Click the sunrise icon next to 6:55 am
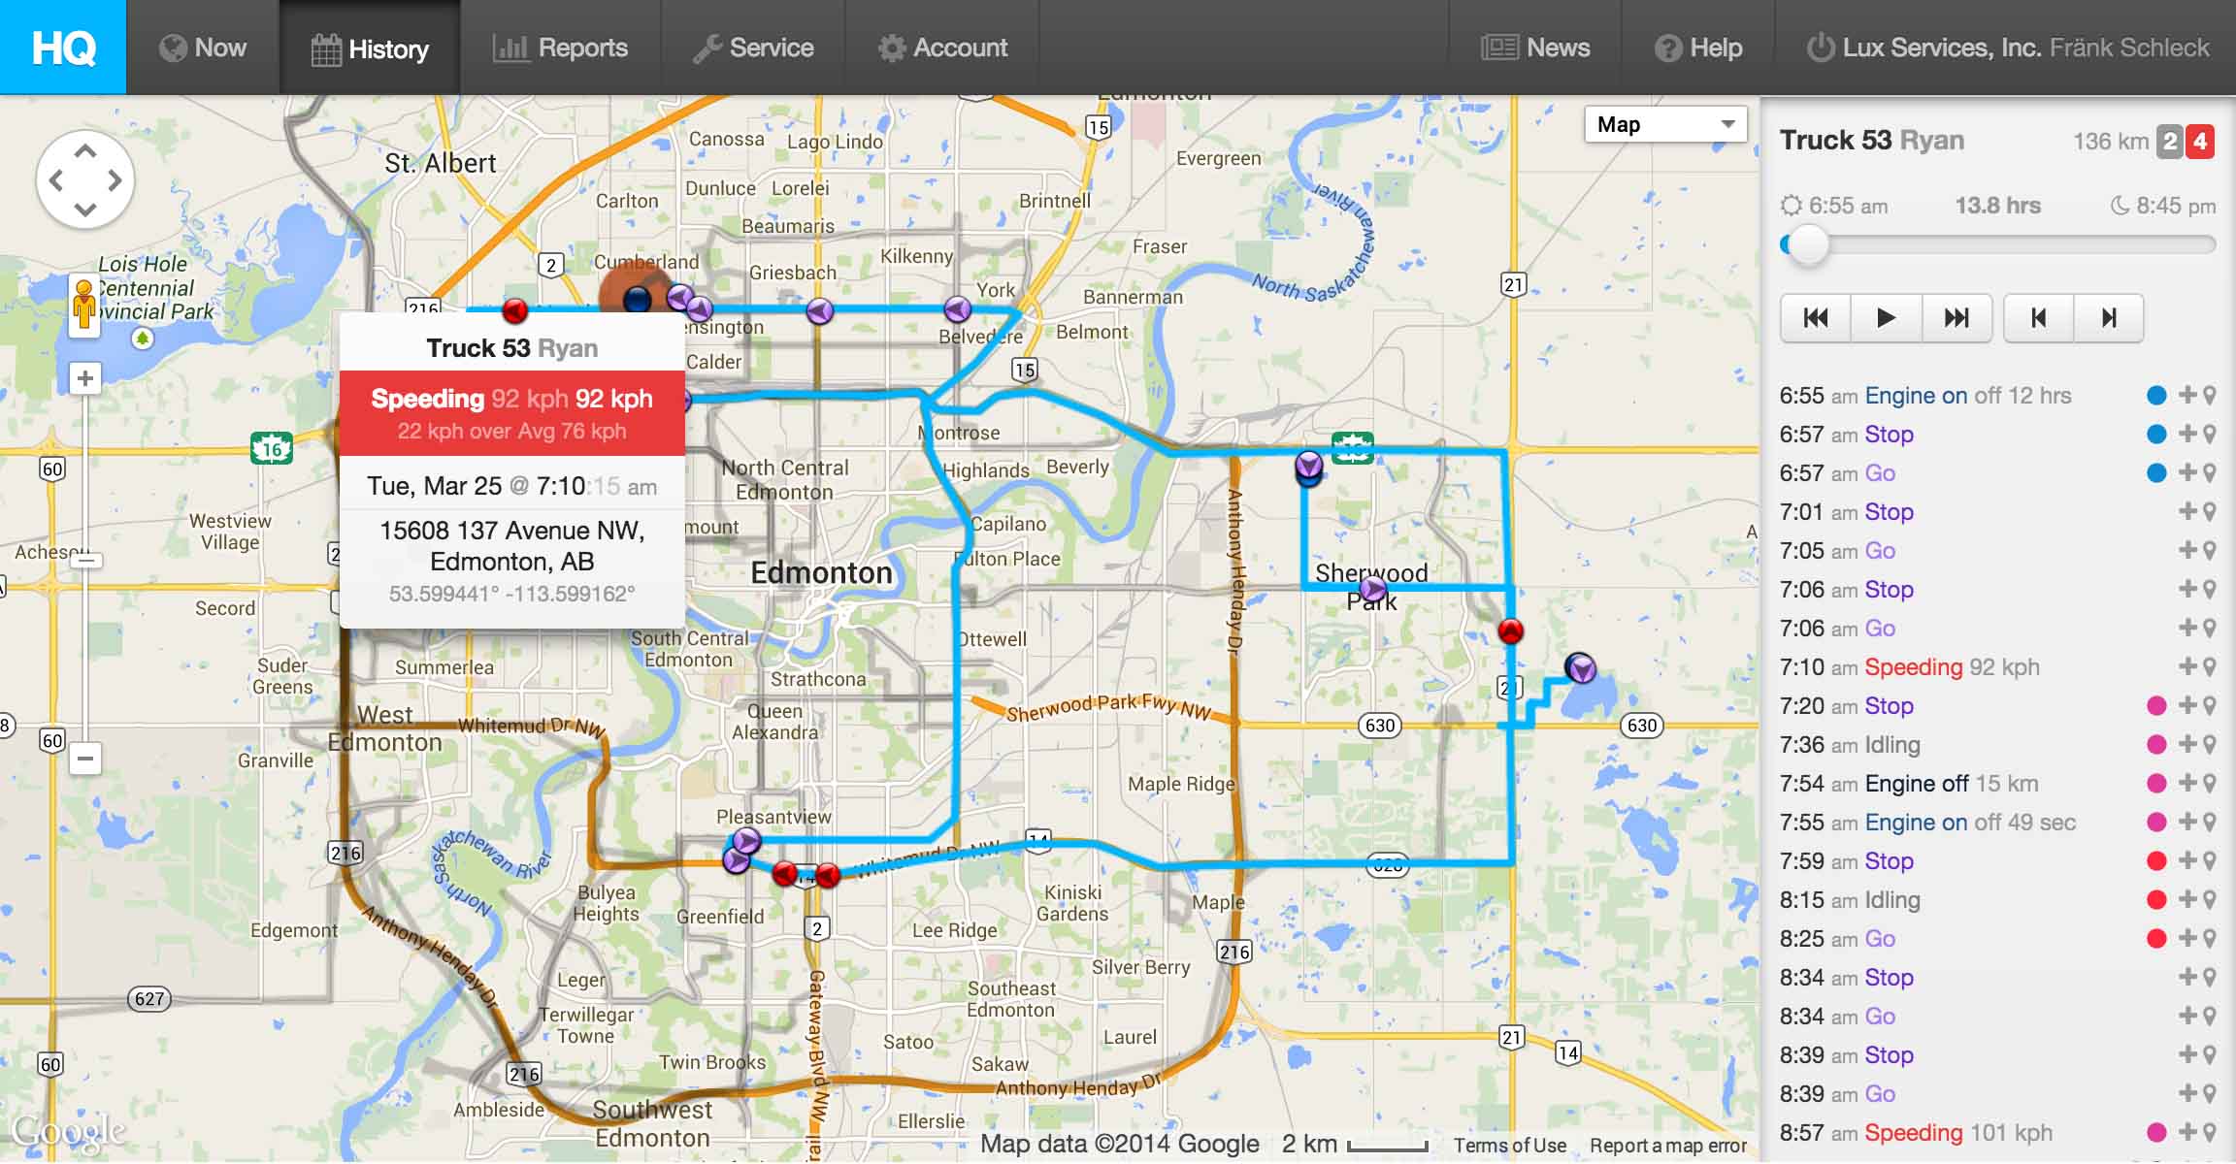 point(1791,206)
